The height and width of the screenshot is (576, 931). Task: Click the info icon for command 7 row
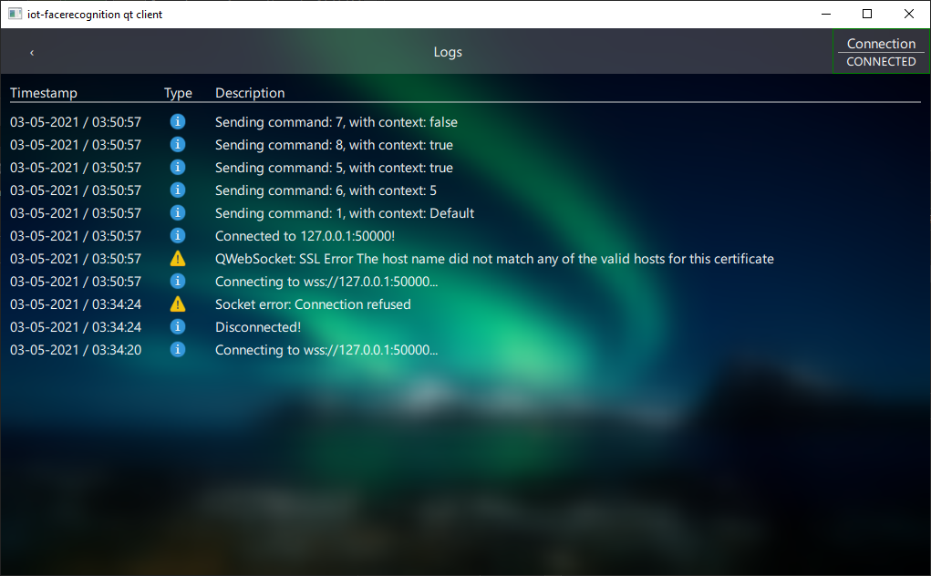pyautogui.click(x=178, y=121)
